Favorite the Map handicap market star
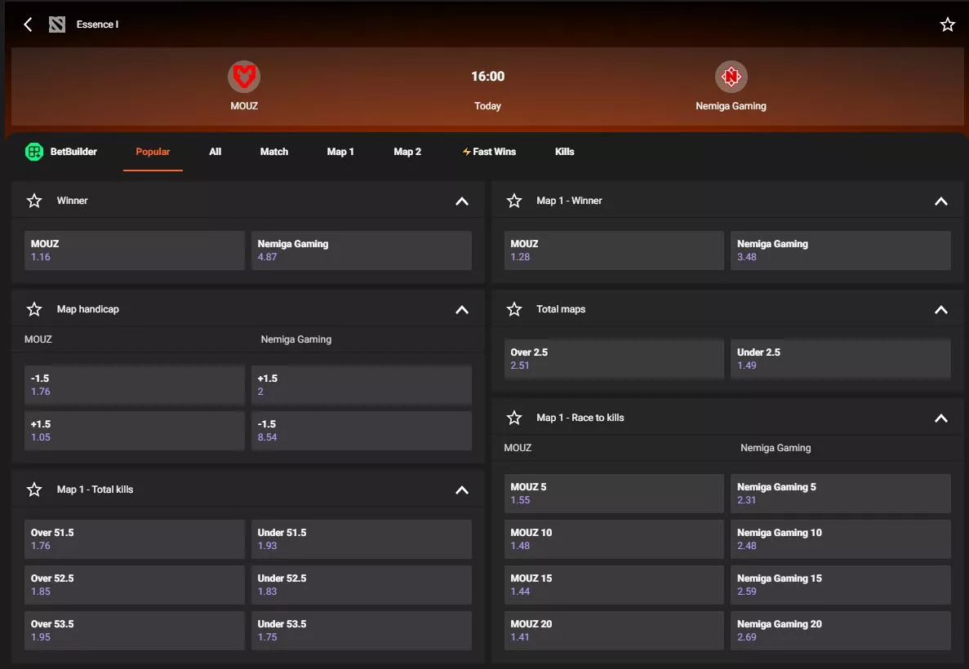The width and height of the screenshot is (969, 669). (x=34, y=309)
